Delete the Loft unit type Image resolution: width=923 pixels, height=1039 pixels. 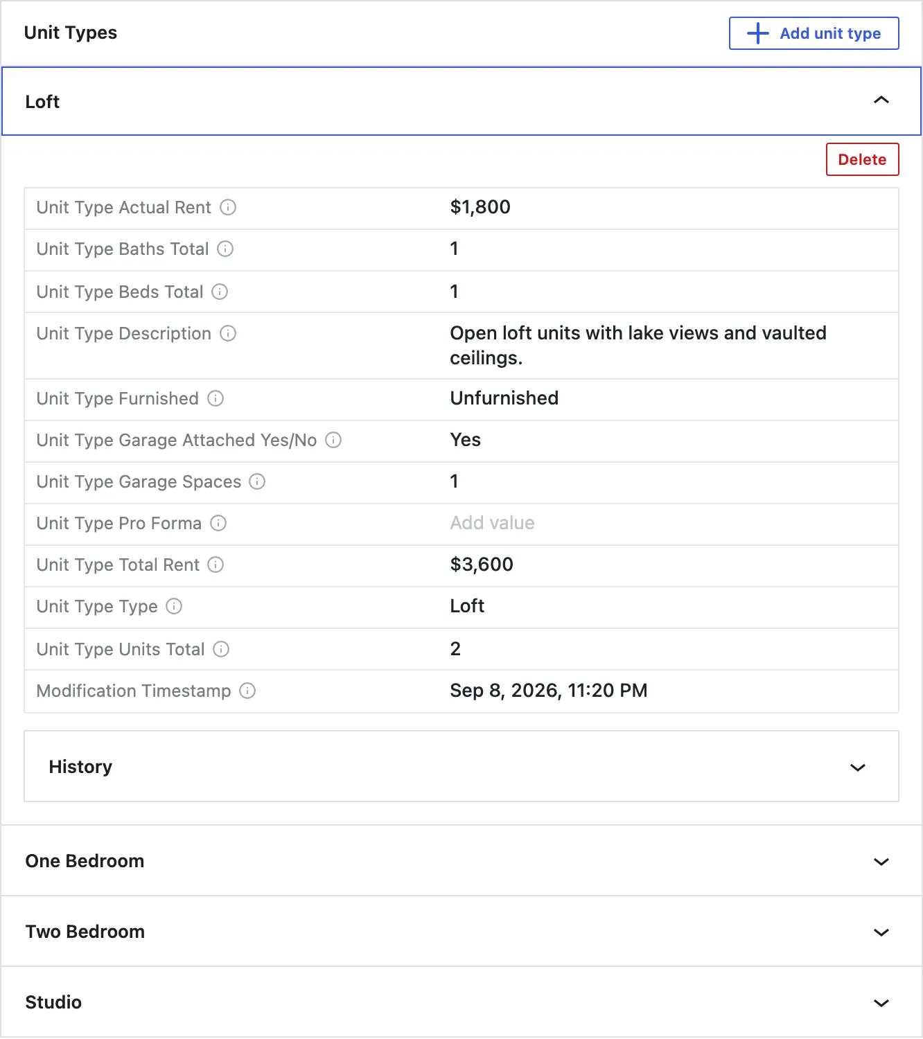point(862,159)
